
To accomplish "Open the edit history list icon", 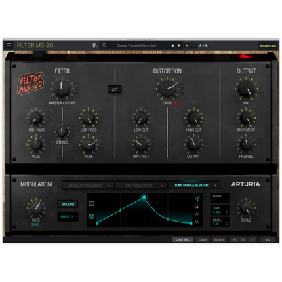I will (x=243, y=240).
